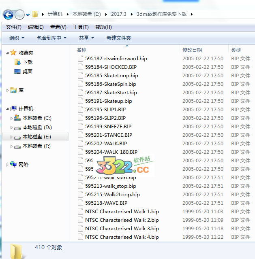Collapse the 收藏夹 favorites tree node
Viewport: 255px width, 259px height.
7,53
